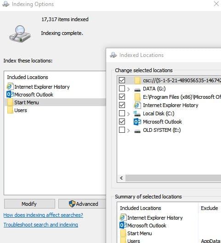The height and width of the screenshot is (243, 221).
Task: Click the OLD SYSTEM (E:) drive icon
Action: (137, 131)
